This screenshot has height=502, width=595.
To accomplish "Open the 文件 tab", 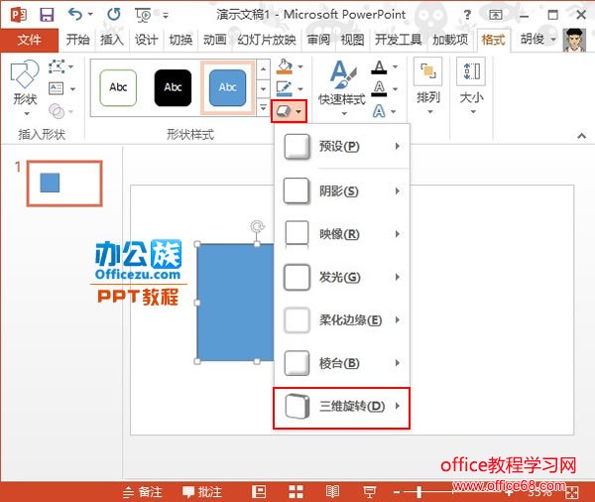I will [29, 40].
